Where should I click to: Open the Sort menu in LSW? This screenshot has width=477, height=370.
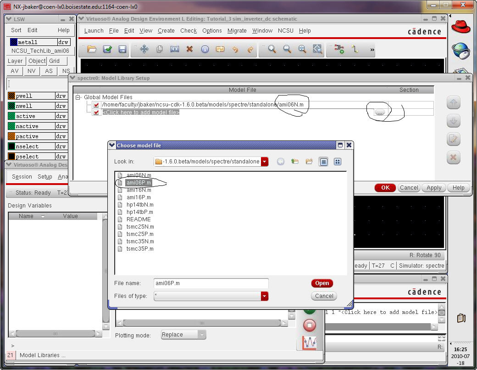16,30
